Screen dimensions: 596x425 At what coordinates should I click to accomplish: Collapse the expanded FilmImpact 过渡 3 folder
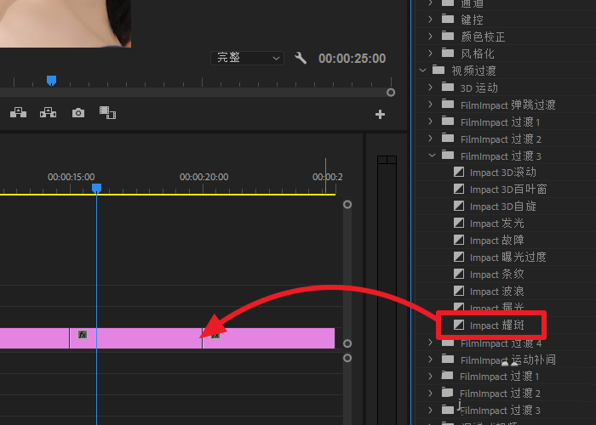pos(432,156)
